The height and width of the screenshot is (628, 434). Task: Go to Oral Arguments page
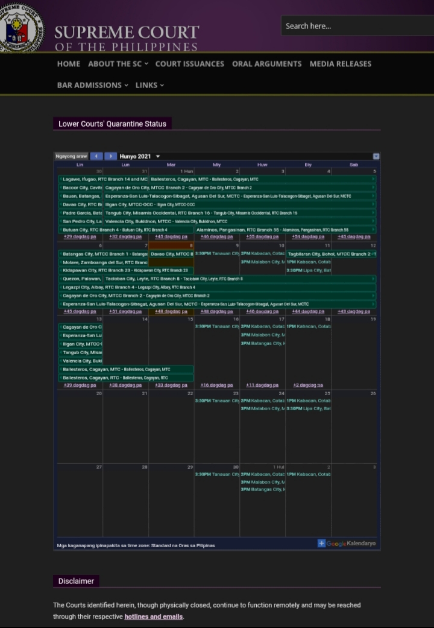click(266, 64)
